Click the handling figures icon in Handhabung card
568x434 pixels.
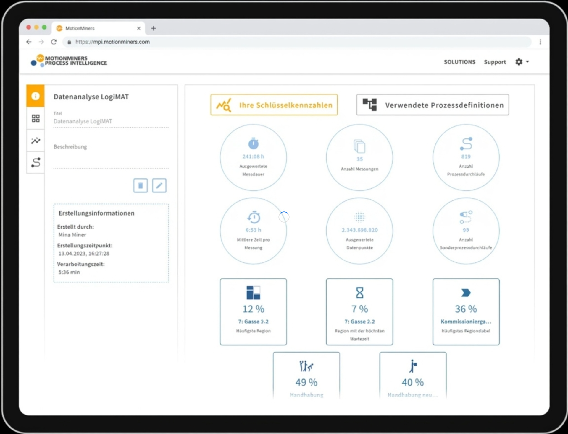click(x=306, y=366)
